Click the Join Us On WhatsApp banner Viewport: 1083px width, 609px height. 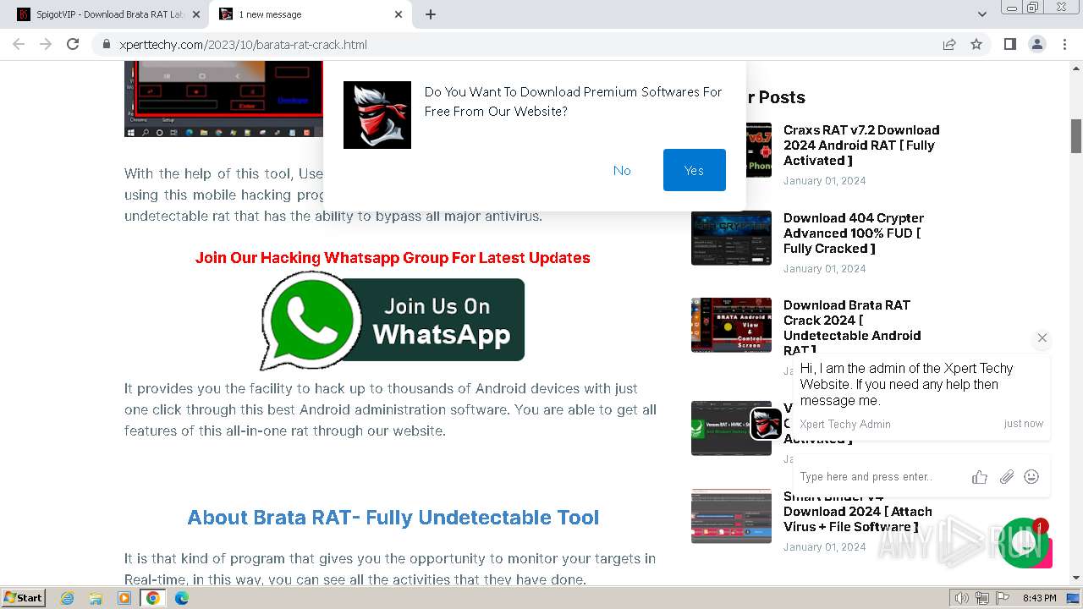[x=393, y=321]
